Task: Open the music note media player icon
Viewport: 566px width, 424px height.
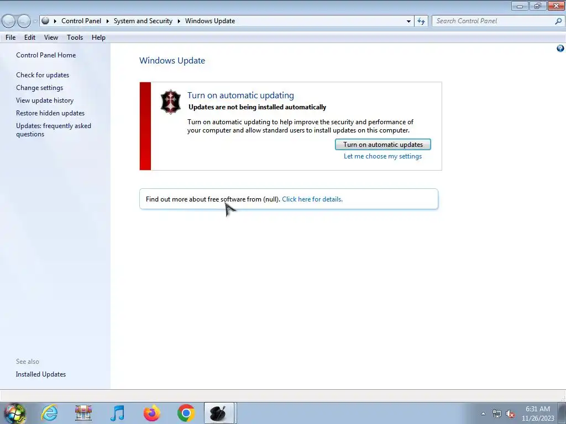Action: pyautogui.click(x=118, y=413)
